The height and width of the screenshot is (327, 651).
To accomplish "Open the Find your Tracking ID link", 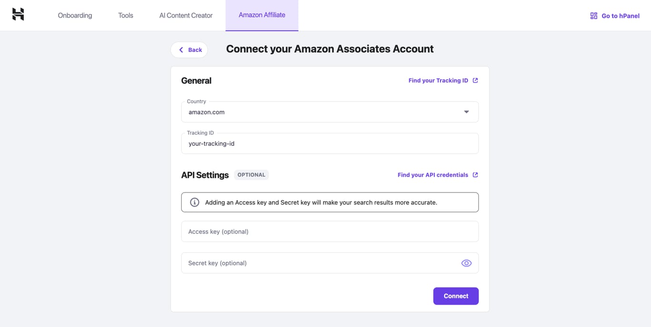I will [x=437, y=80].
